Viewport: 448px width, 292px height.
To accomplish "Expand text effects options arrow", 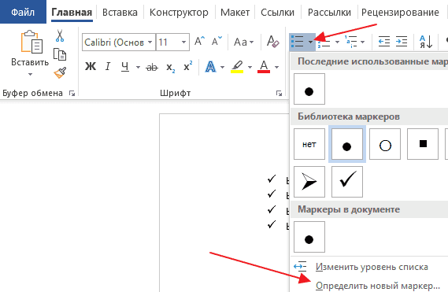I will point(222,67).
